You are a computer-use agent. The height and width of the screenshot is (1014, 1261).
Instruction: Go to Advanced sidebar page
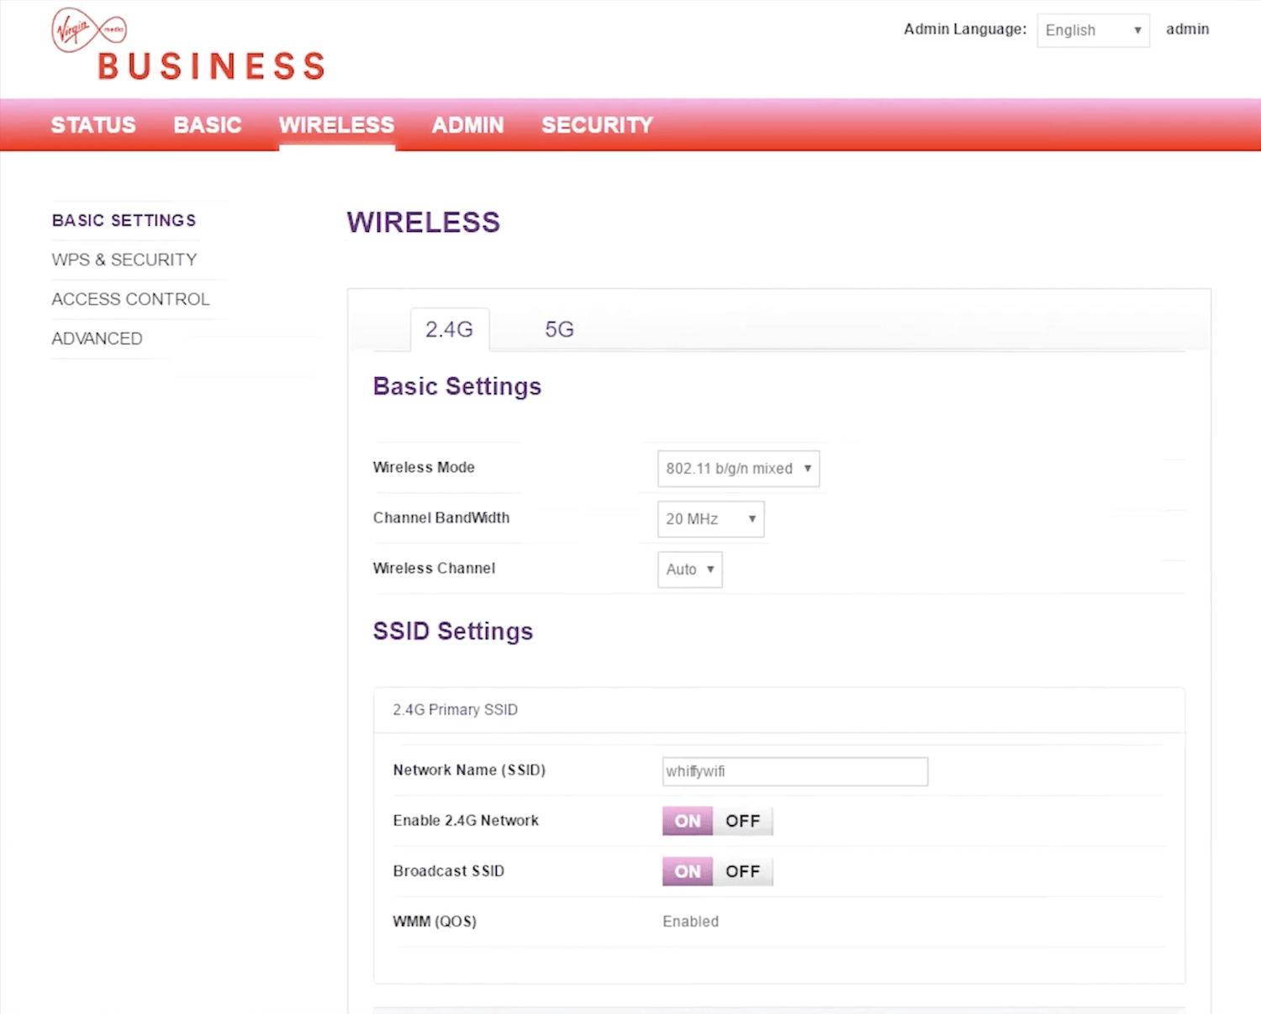(97, 339)
